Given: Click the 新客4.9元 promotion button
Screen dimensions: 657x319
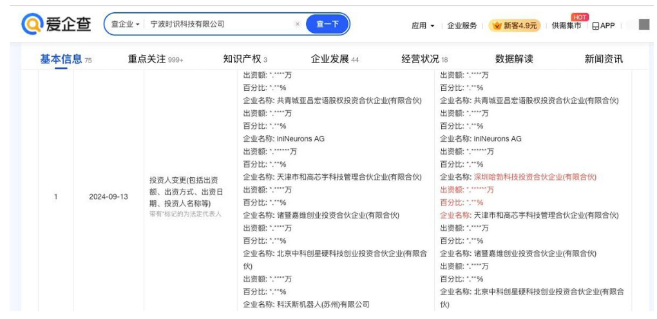Looking at the screenshot, I should tap(515, 26).
